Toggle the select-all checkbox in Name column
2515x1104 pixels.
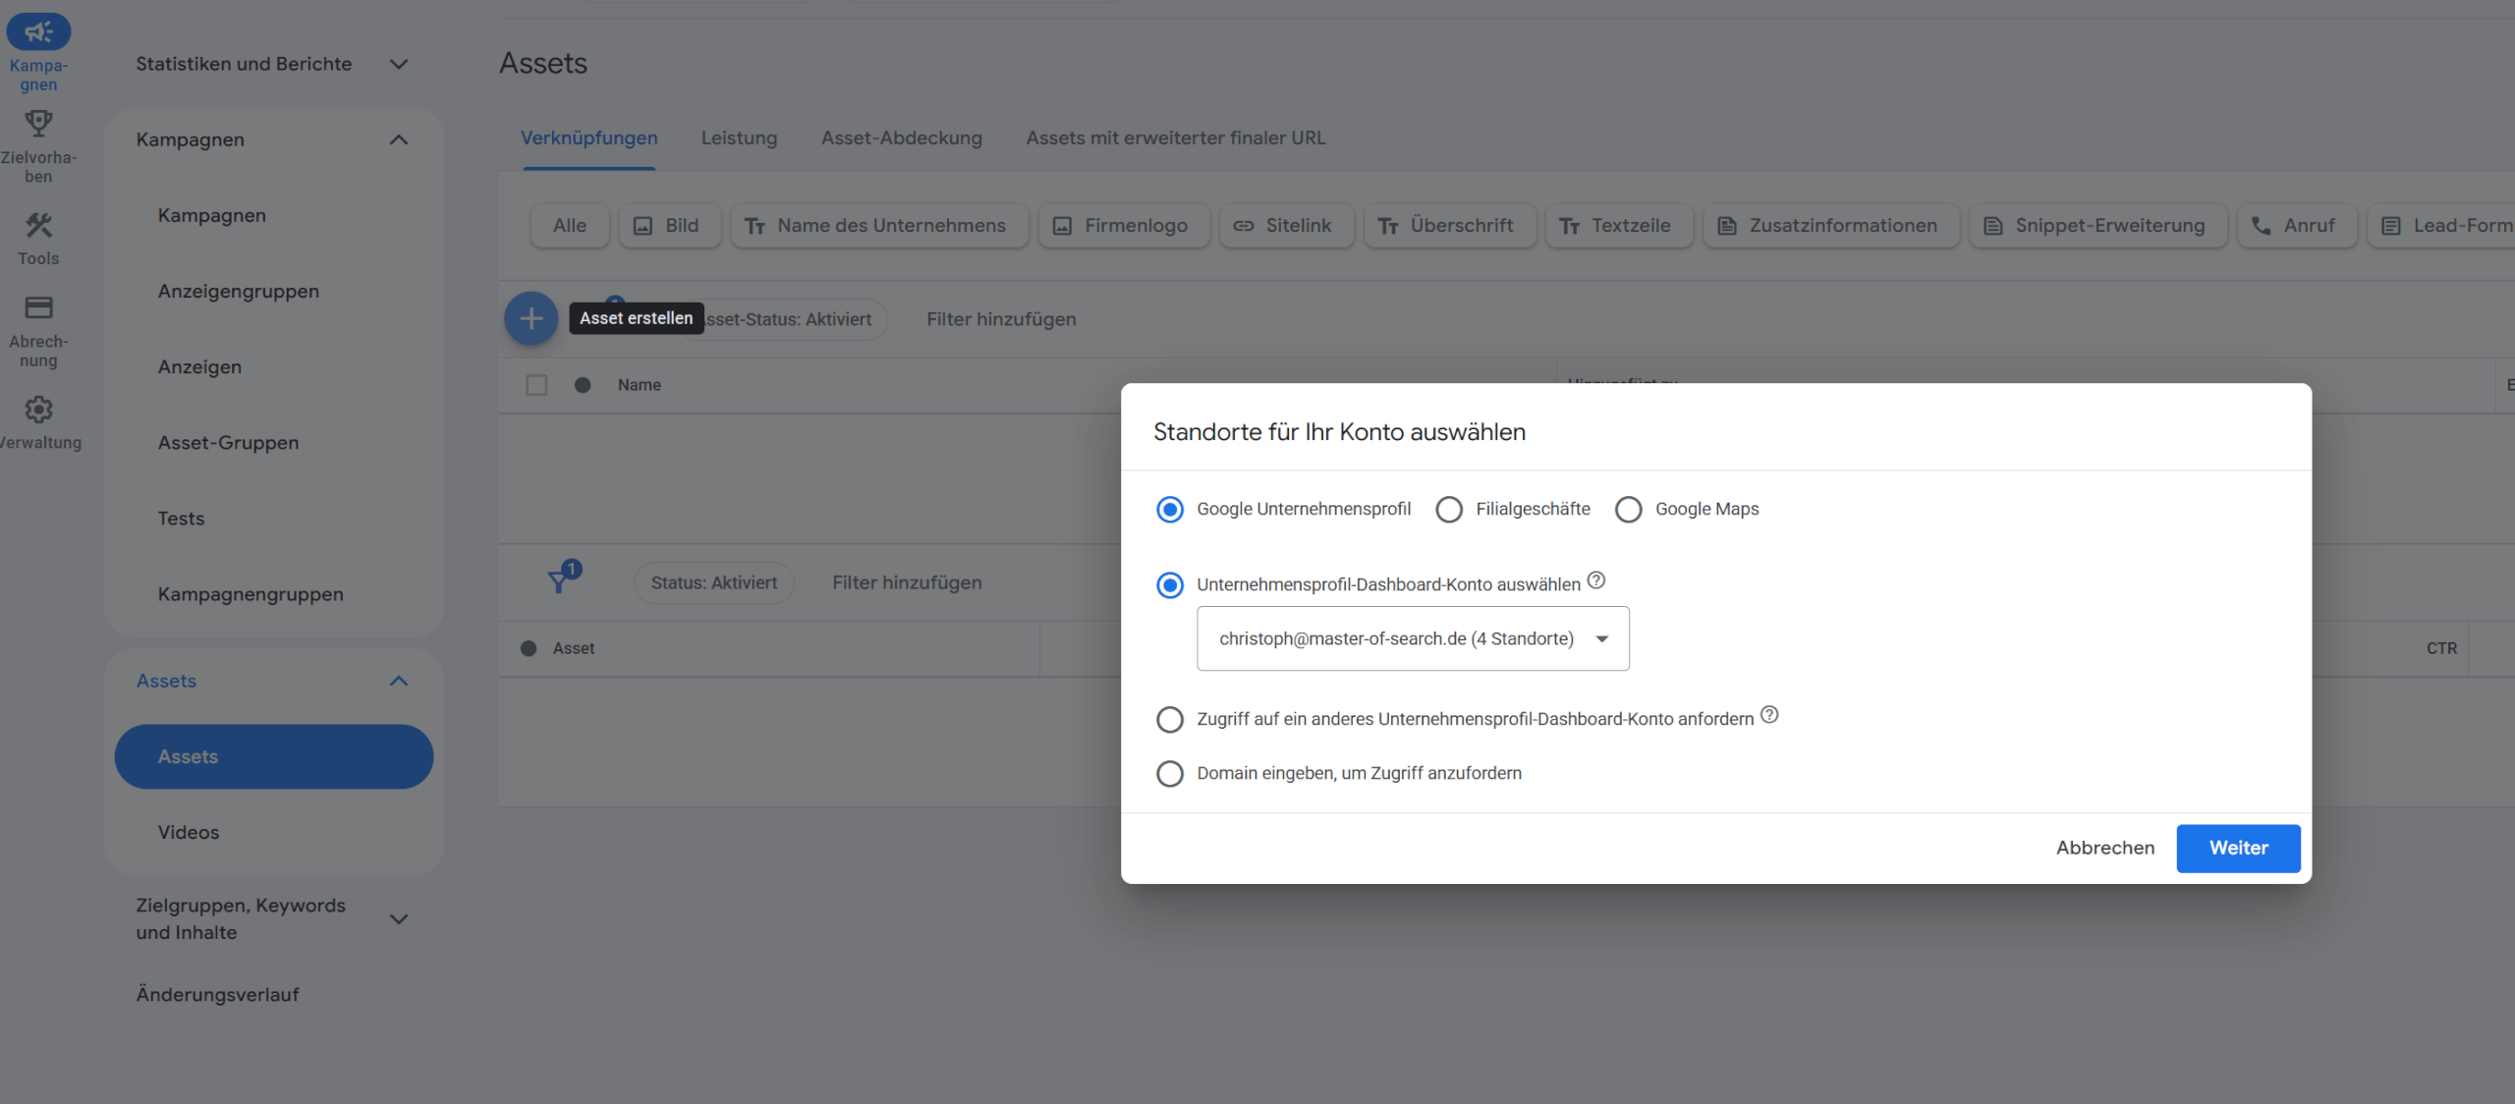coord(536,384)
